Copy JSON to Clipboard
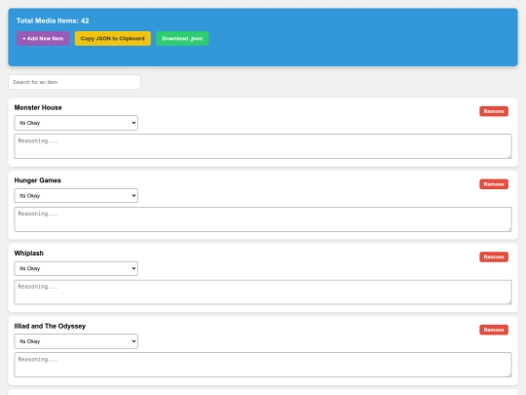526x395 pixels. click(113, 39)
